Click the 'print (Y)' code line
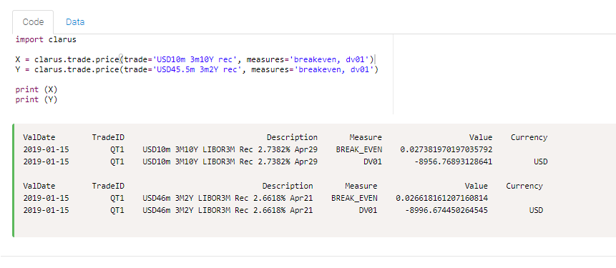 pos(36,99)
